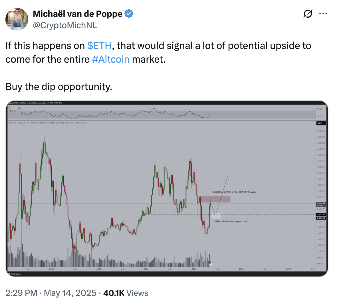
Task: Select the 2,233.80 price level label
Action: 321,214
